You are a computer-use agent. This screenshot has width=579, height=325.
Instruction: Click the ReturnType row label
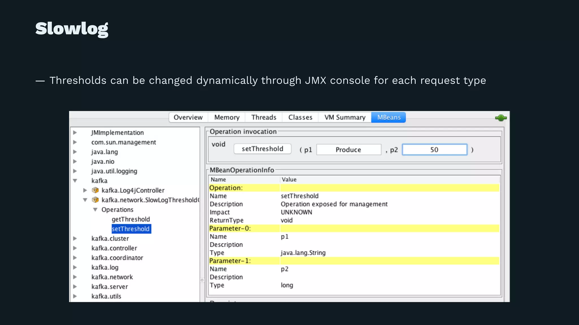(x=226, y=220)
